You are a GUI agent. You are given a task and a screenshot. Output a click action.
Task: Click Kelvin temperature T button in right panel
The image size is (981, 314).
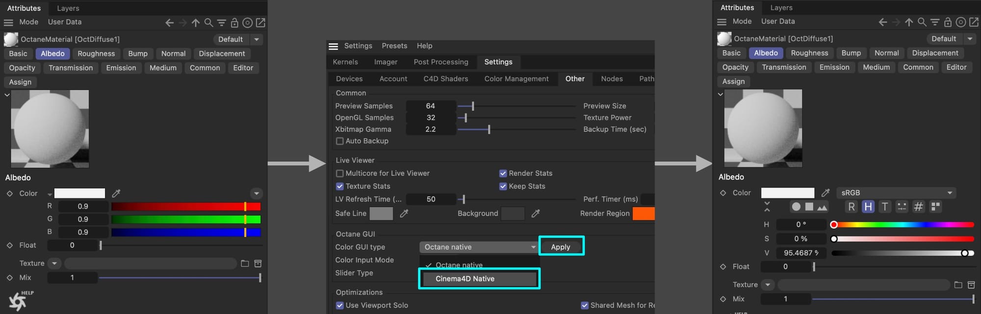885,207
